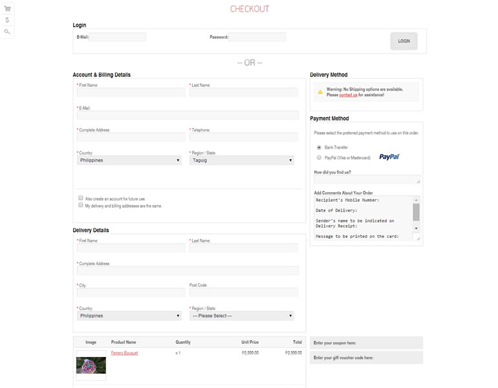
Task: Select Bank Transfer payment method
Action: pyautogui.click(x=319, y=147)
